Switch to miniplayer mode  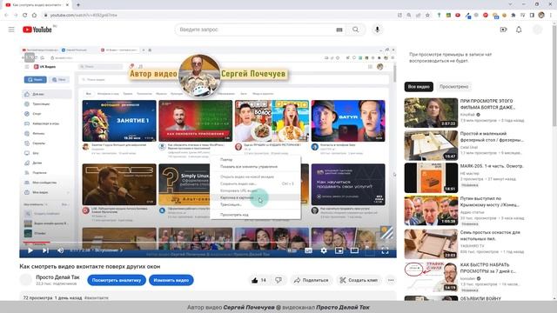pyautogui.click(x=339, y=250)
